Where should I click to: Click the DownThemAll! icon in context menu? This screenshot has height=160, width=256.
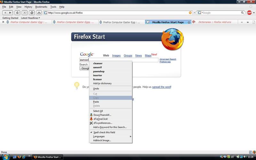click(91, 115)
